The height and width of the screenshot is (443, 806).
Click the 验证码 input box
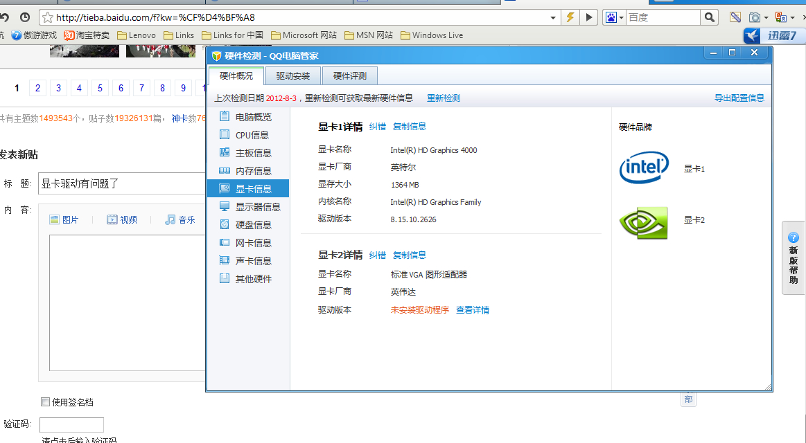(x=71, y=424)
